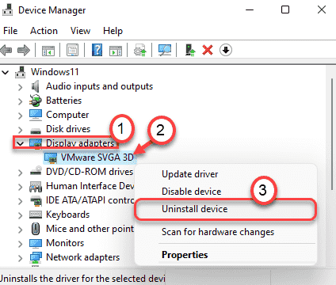Open the Action menu
336x285 pixels.
coord(44,31)
